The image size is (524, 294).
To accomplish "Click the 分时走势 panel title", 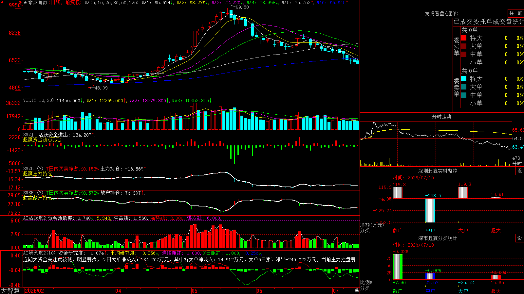I will click(x=441, y=117).
